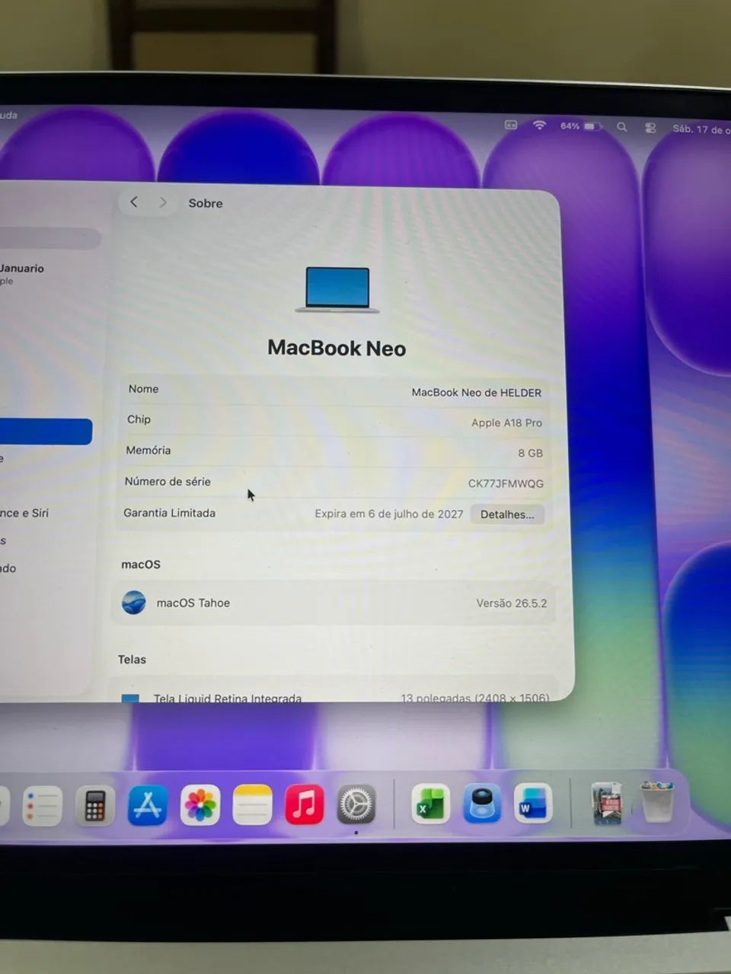731x974 pixels.
Task: Click the highlighted blue sidebar item
Action: [x=46, y=431]
